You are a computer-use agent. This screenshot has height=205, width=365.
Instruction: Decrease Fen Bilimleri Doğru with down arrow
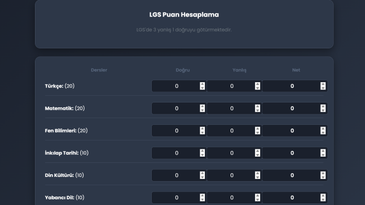coord(202,133)
